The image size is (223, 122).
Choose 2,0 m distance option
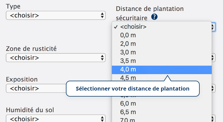point(128,44)
